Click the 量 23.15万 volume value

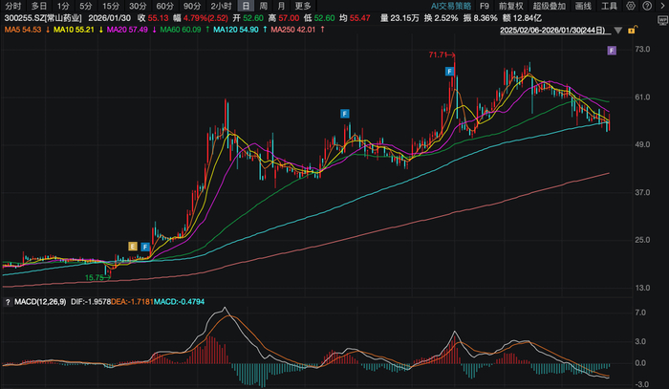[399, 18]
